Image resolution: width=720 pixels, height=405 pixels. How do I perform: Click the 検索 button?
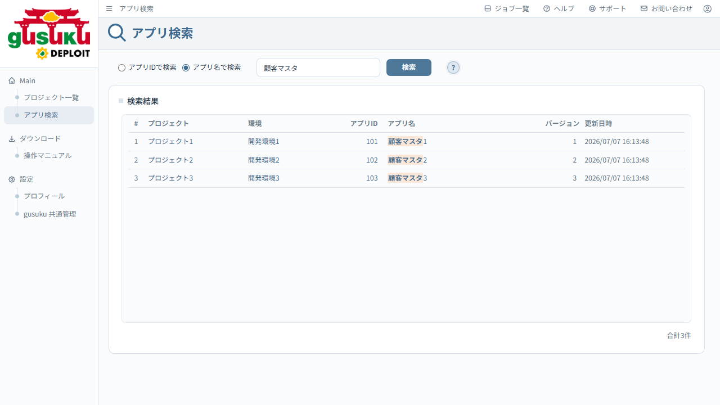[409, 67]
